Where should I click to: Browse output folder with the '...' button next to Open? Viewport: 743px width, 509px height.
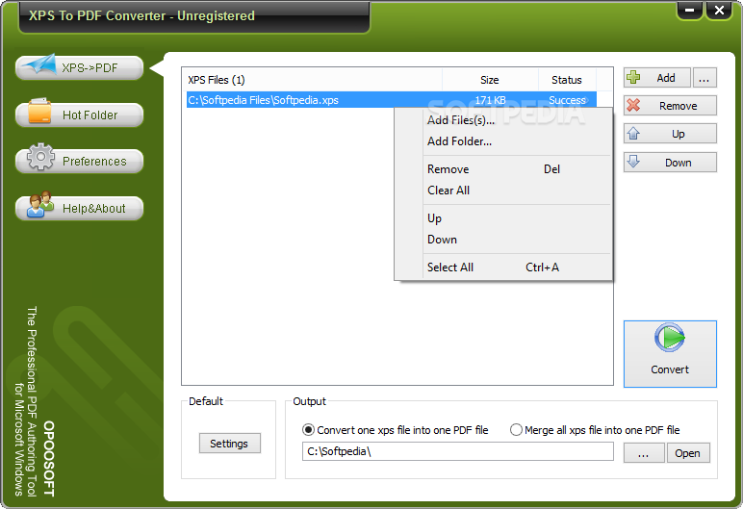(x=644, y=453)
